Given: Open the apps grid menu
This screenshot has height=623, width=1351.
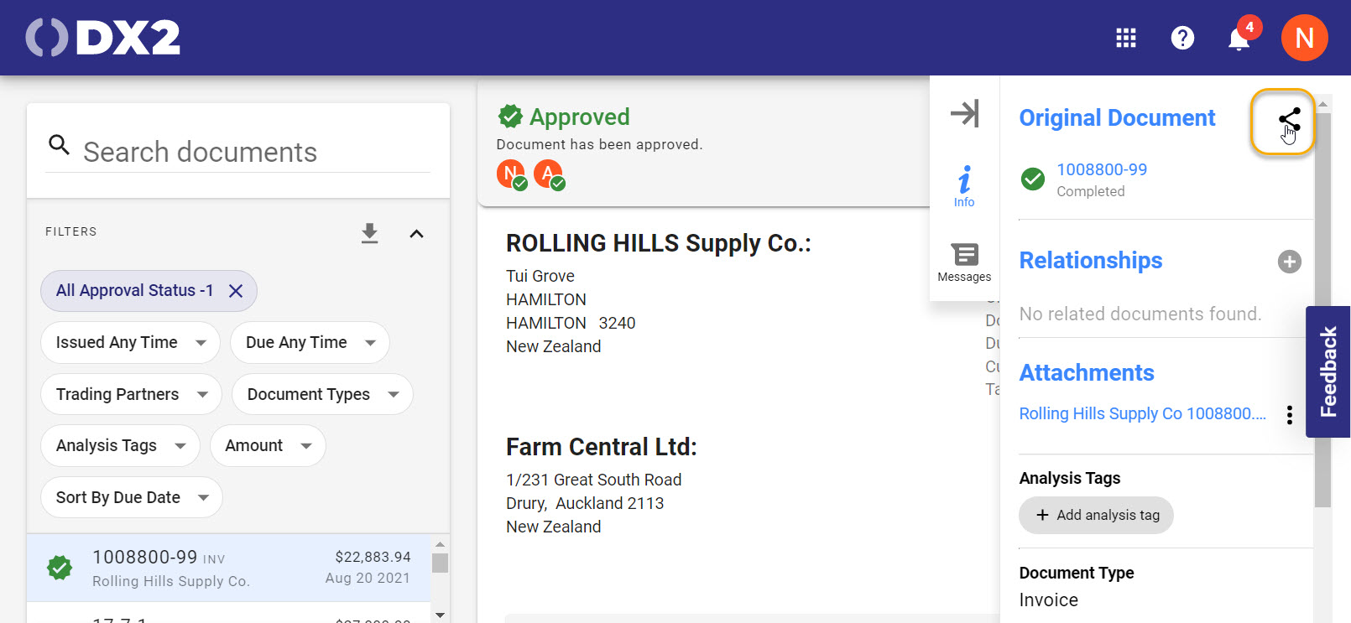Looking at the screenshot, I should [x=1125, y=38].
